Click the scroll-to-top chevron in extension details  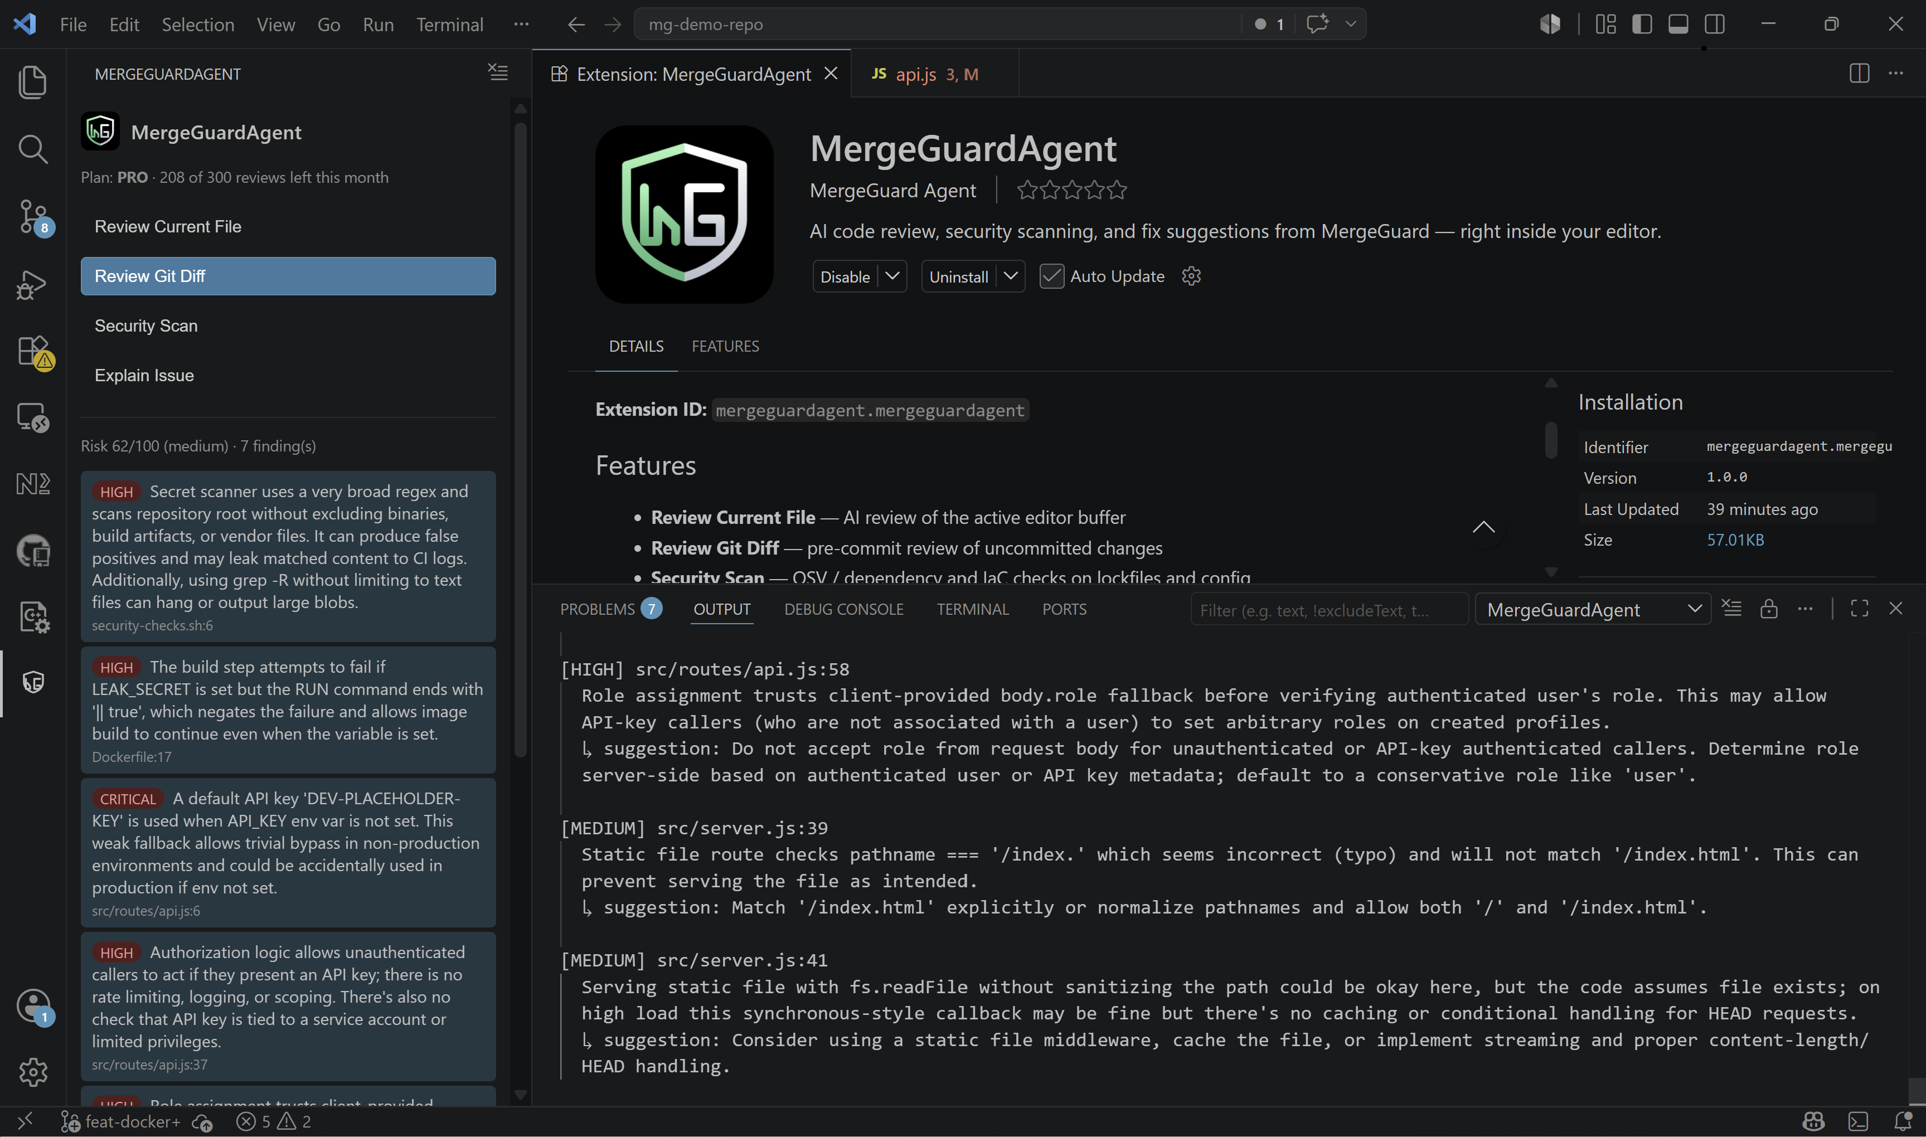[x=1484, y=527]
